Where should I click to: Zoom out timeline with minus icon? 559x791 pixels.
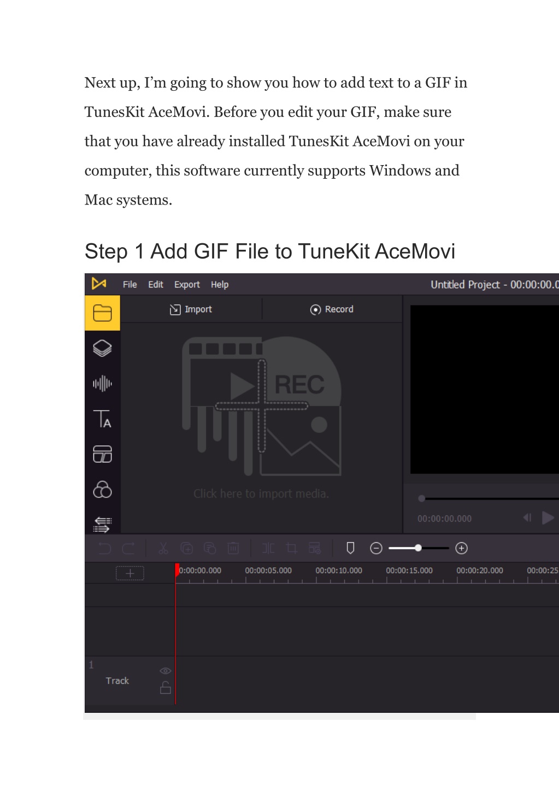click(x=376, y=548)
